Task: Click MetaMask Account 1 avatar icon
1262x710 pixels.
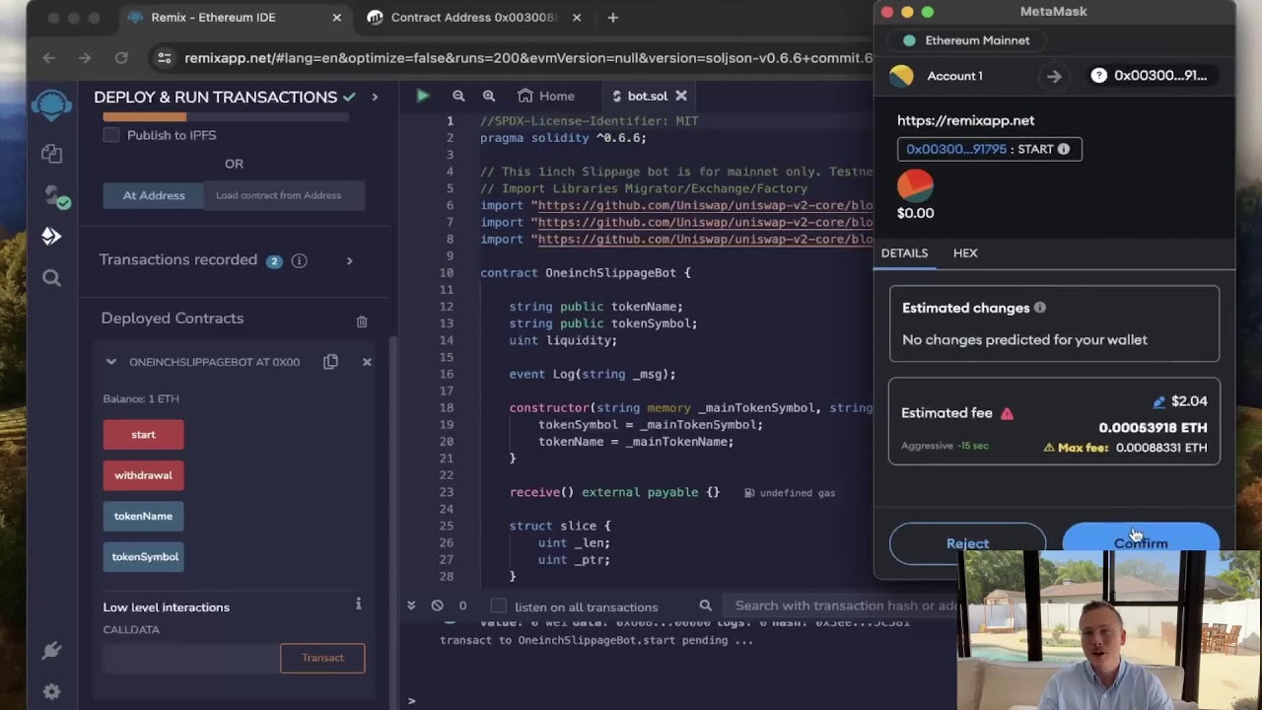Action: [x=901, y=76]
